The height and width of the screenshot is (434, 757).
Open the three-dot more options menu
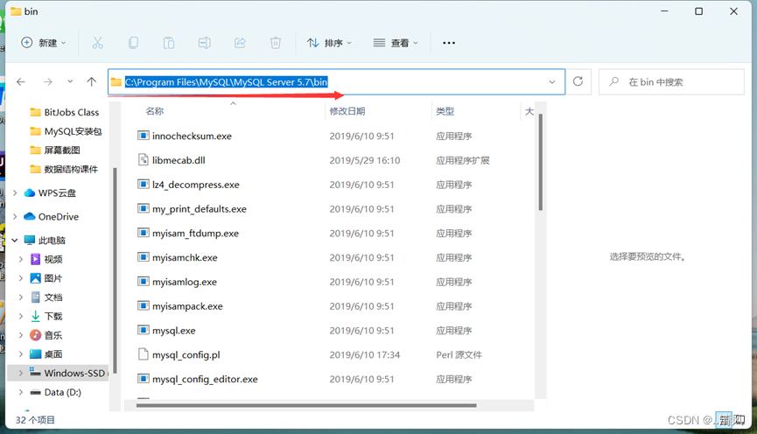click(449, 43)
